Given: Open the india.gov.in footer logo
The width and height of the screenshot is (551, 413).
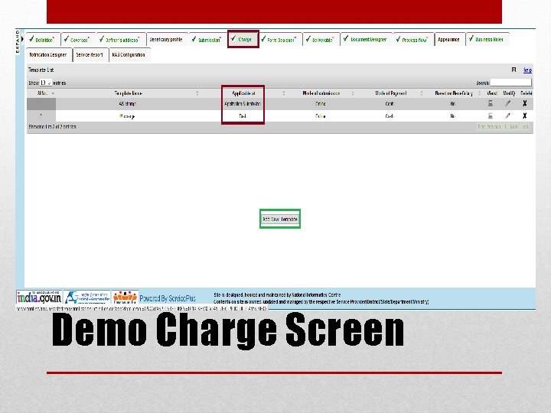Looking at the screenshot, I should [39, 298].
